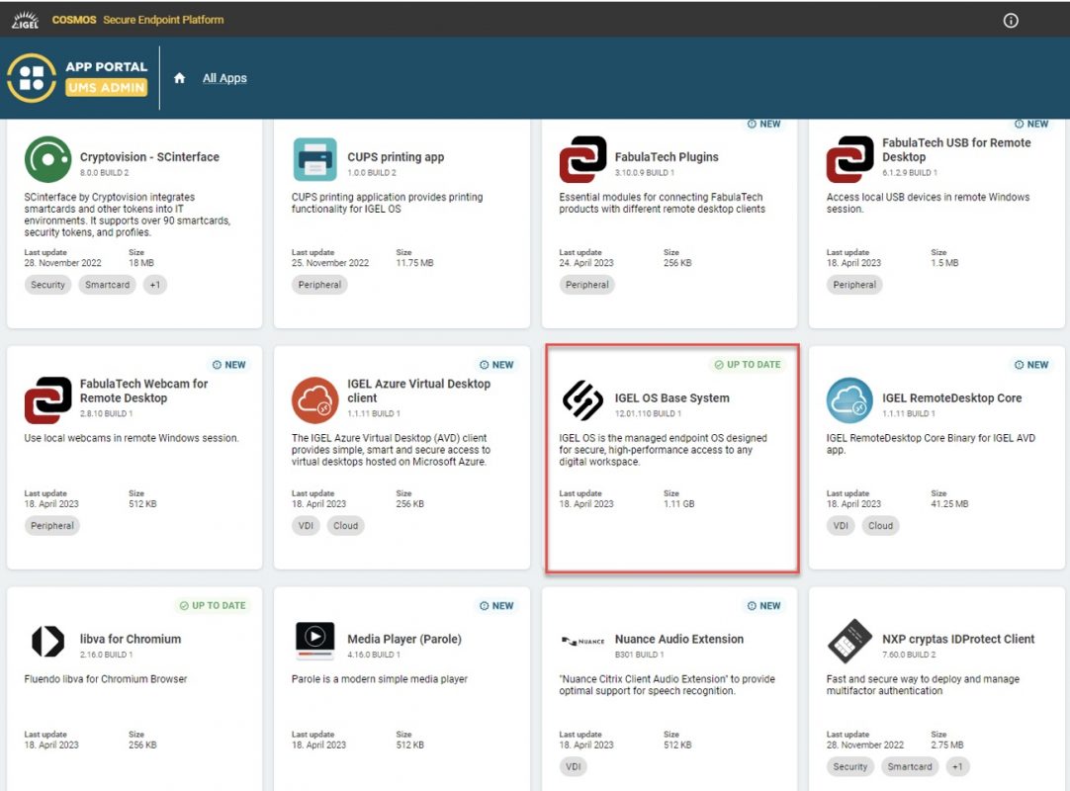Image resolution: width=1070 pixels, height=791 pixels.
Task: Click the libva for Chromium icon
Action: point(47,642)
